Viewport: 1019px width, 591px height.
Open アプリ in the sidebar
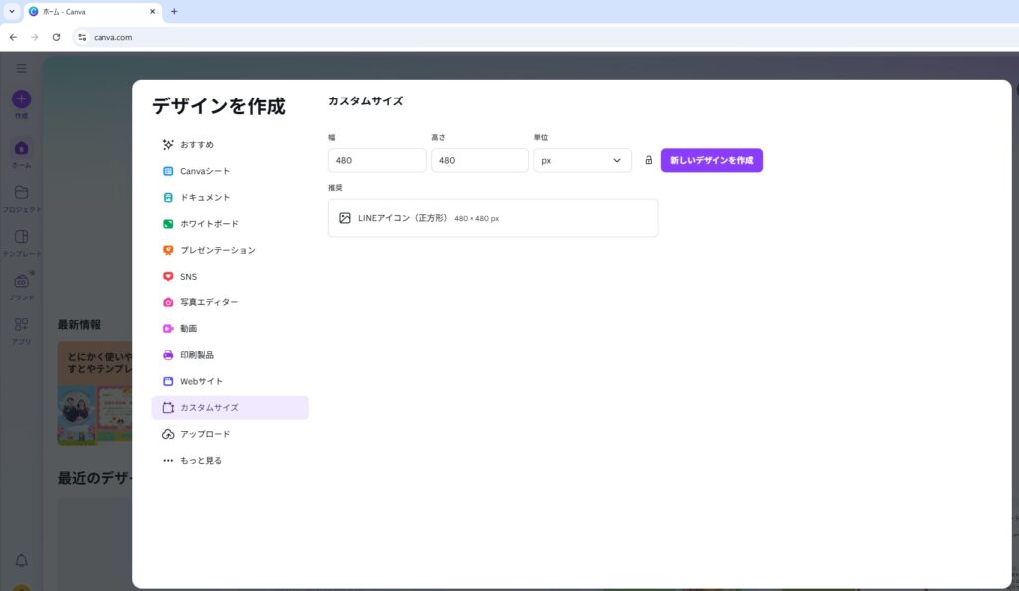[22, 331]
